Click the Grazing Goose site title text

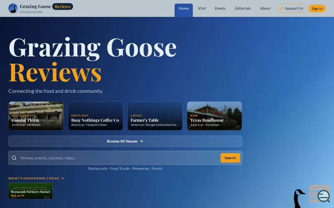(x=35, y=6)
